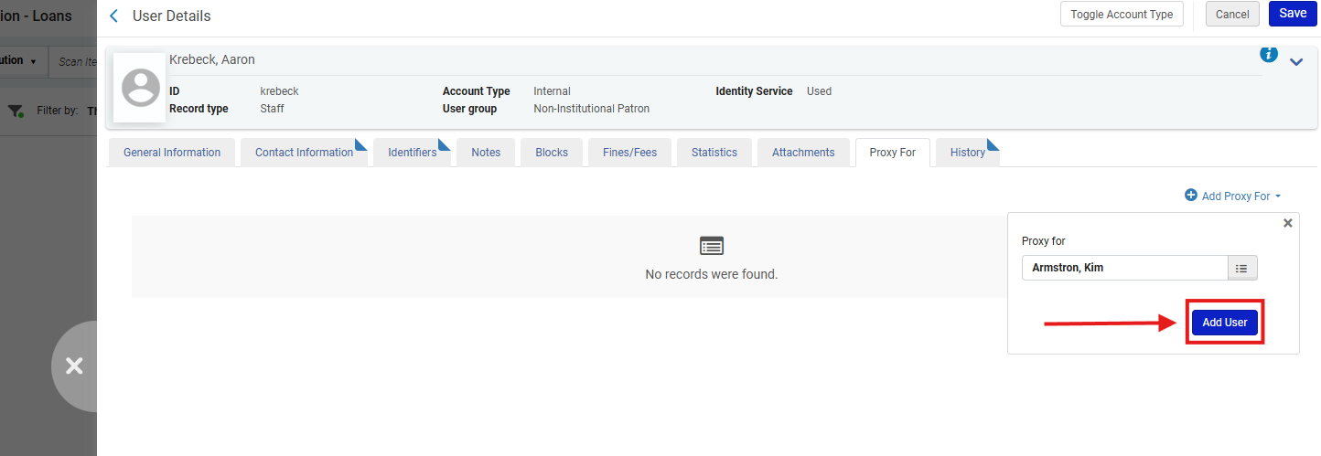Image resolution: width=1321 pixels, height=456 pixels.
Task: Switch to the General Information tab
Action: pos(172,153)
